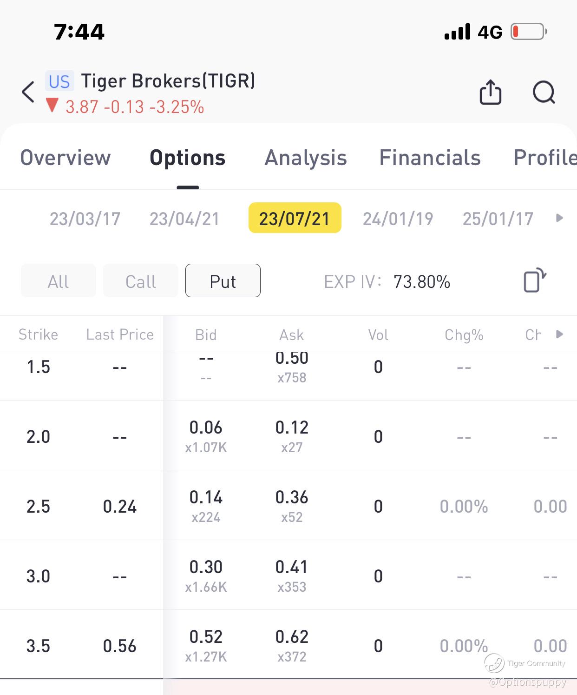Tap the rotate screen icon
The width and height of the screenshot is (577, 695).
pos(535,281)
